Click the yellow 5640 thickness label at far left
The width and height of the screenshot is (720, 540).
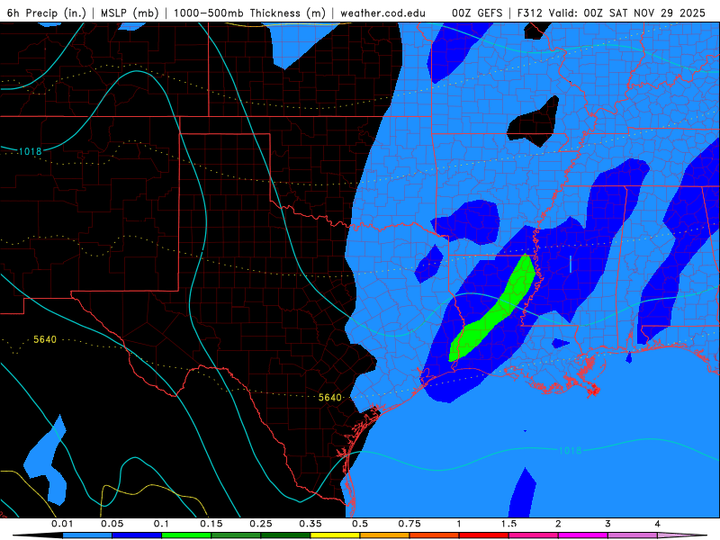click(x=45, y=339)
